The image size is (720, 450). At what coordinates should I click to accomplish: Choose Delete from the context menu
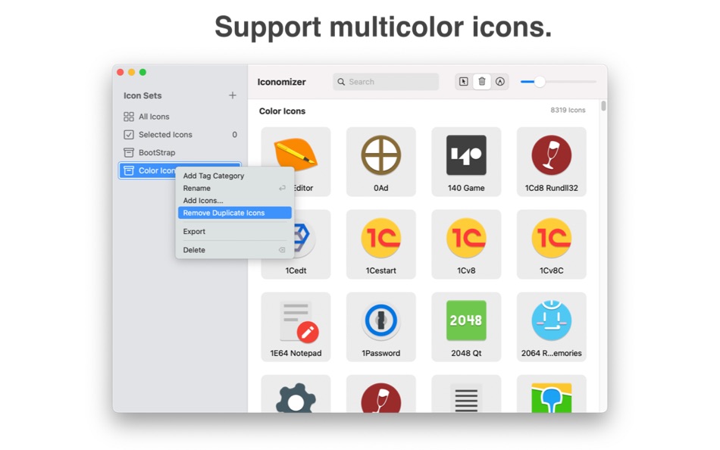click(x=194, y=249)
